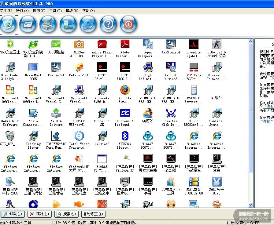The height and width of the screenshot is (225, 274).
Task: Click the program list scrollbar down arrow
Action: coord(251,205)
